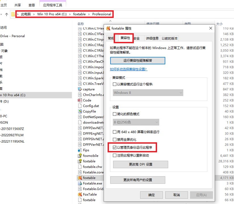Open 如何手动选择兼容性设置 link

pyautogui.click(x=128, y=69)
